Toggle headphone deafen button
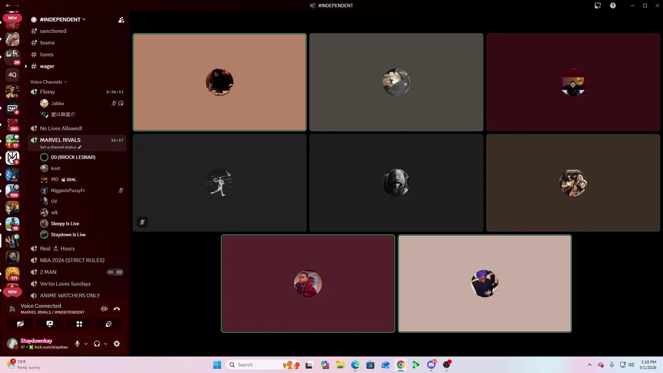This screenshot has width=663, height=373. pos(97,343)
